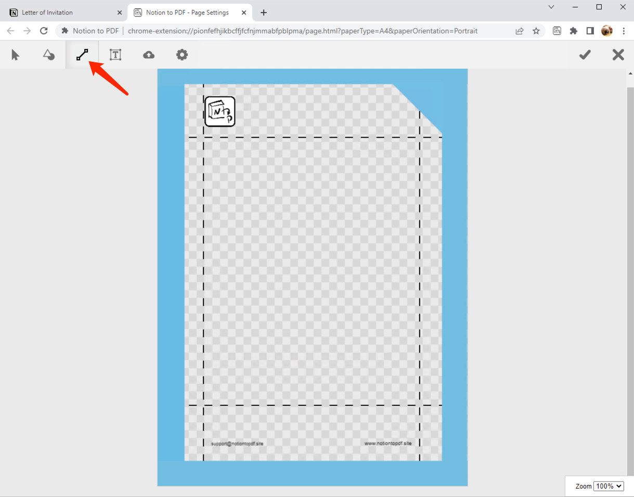634x497 pixels.
Task: Open the Chrome extensions puzzle menu
Action: 574,31
